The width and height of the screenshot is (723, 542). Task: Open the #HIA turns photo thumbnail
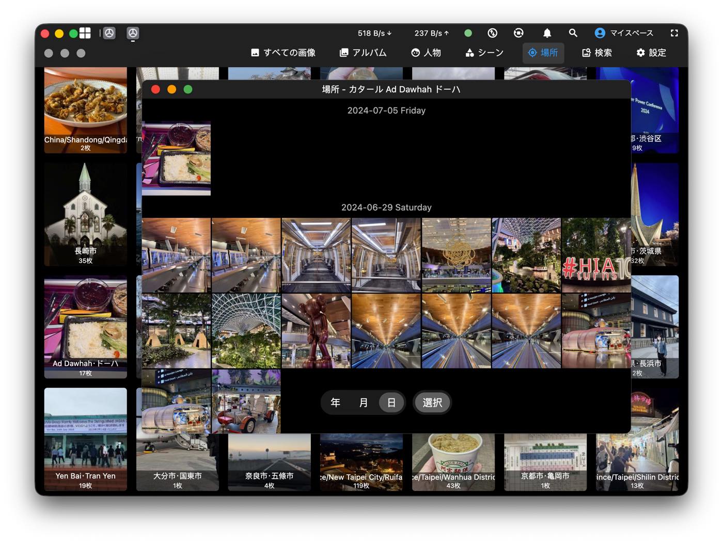(596, 255)
